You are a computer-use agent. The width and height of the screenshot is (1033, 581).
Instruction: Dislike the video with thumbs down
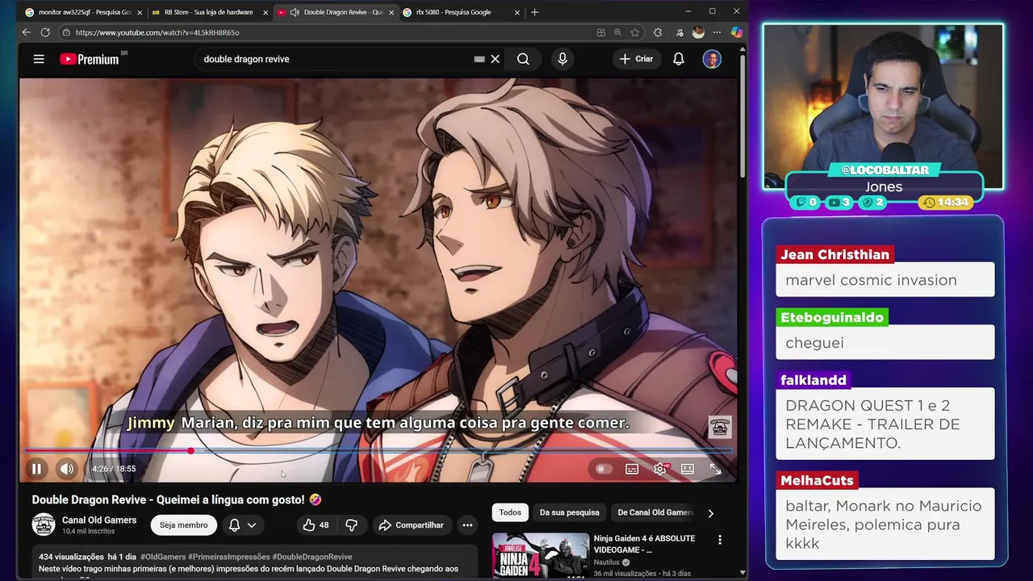click(351, 525)
